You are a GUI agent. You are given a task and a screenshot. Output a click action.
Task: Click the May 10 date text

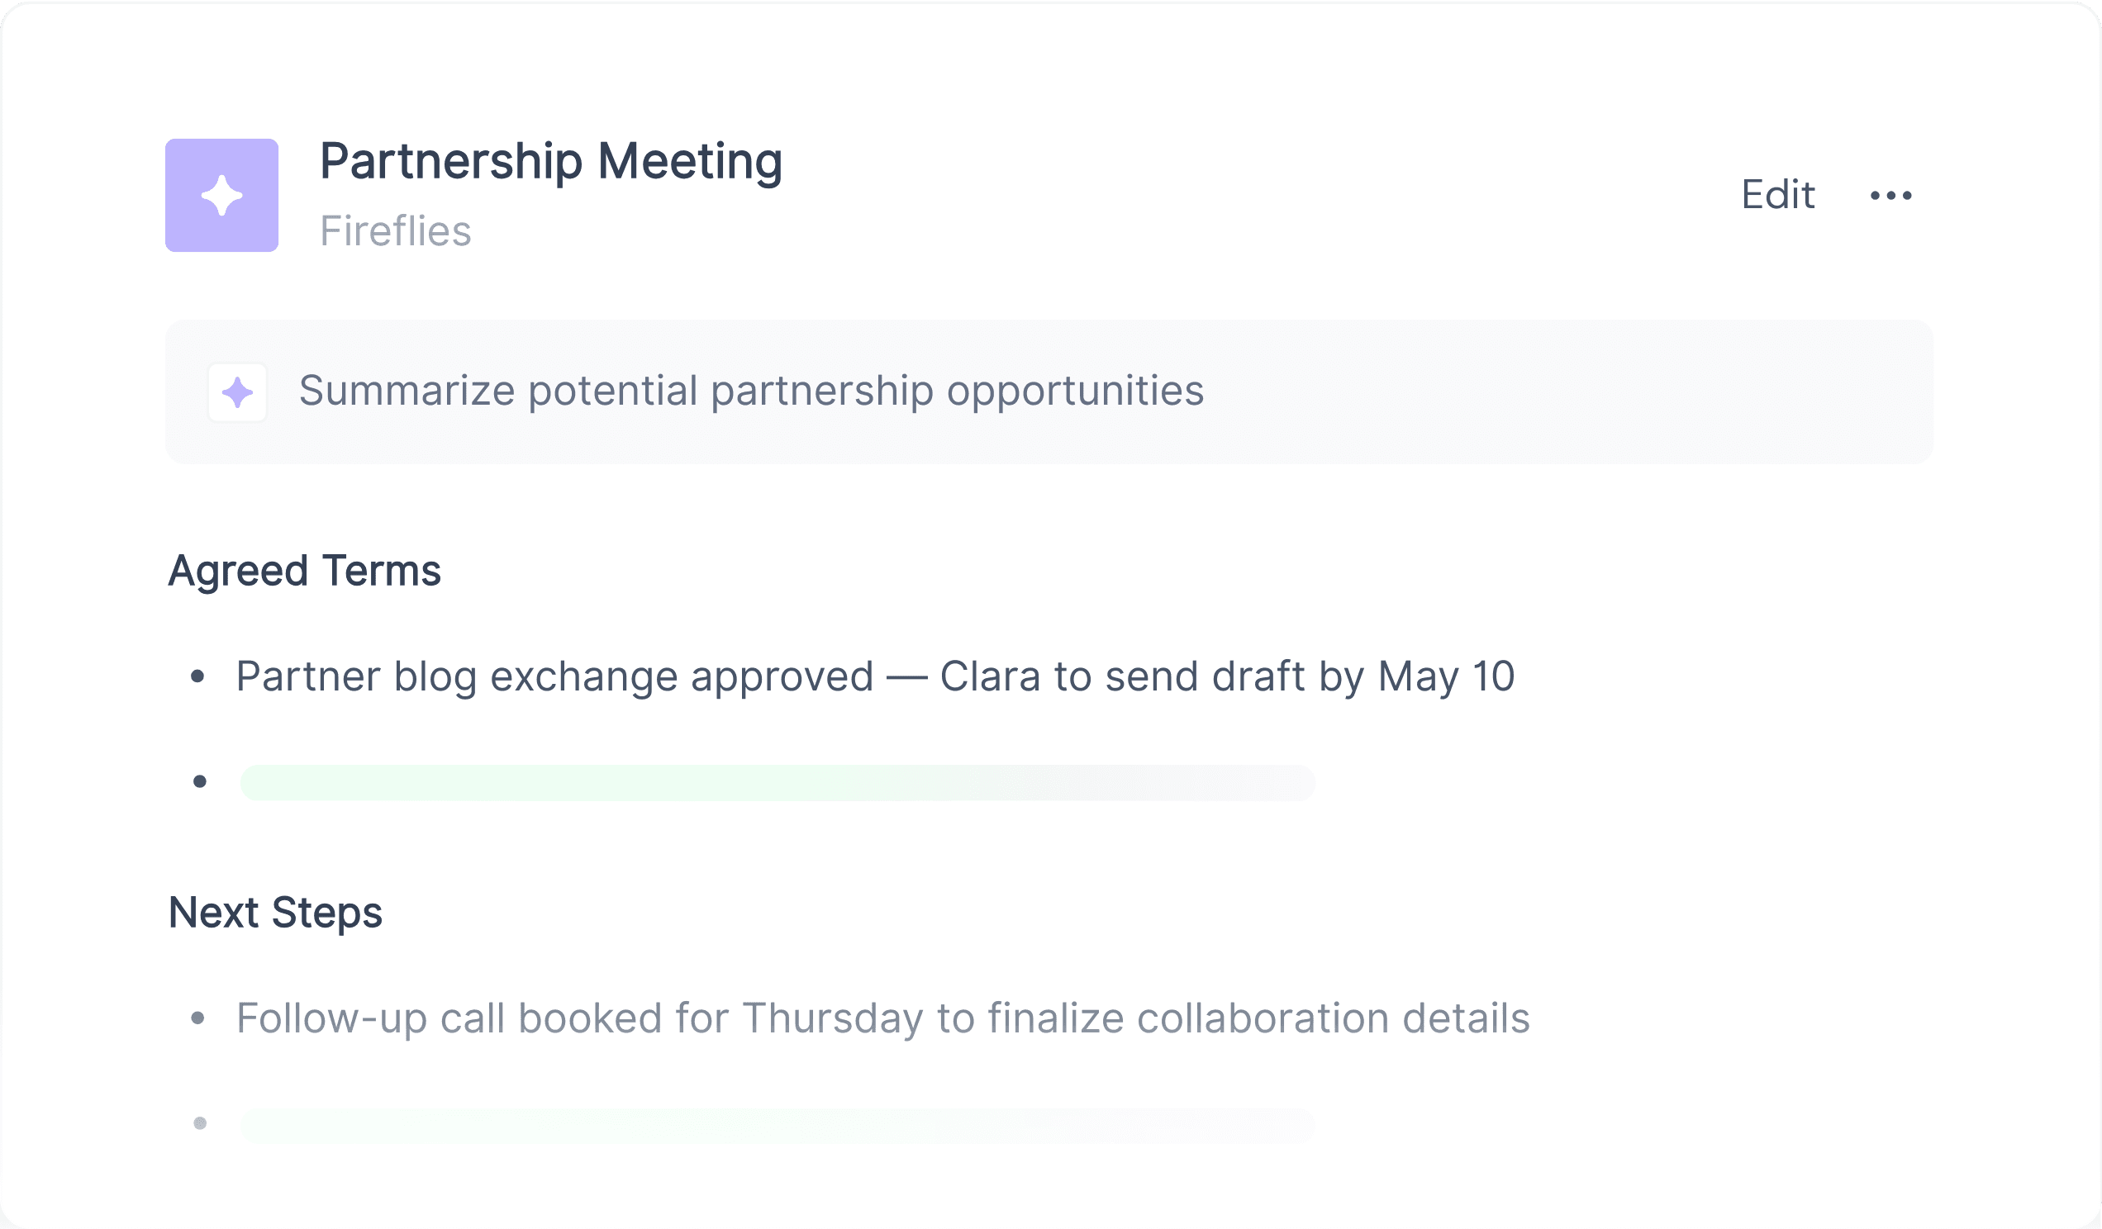click(x=1447, y=676)
